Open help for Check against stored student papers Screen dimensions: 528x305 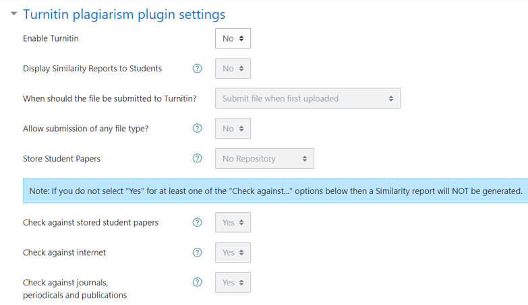(x=198, y=222)
